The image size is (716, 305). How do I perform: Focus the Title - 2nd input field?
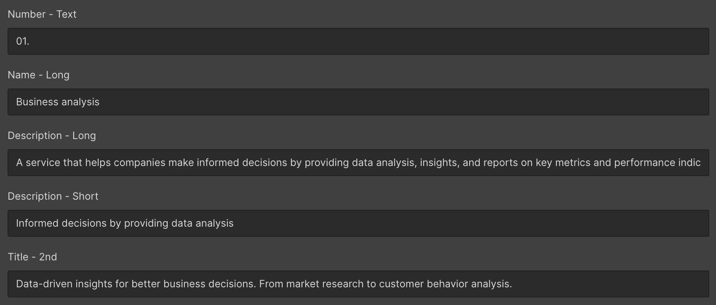pos(358,284)
